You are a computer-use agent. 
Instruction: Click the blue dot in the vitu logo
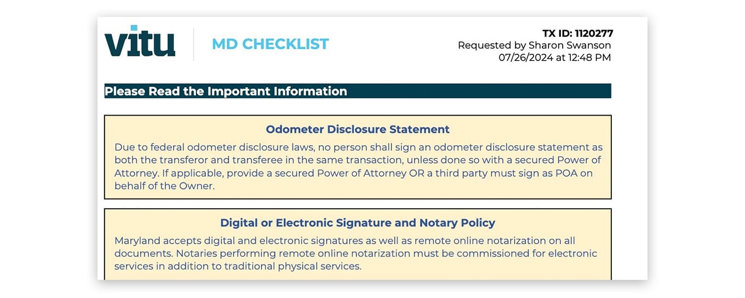(x=134, y=27)
